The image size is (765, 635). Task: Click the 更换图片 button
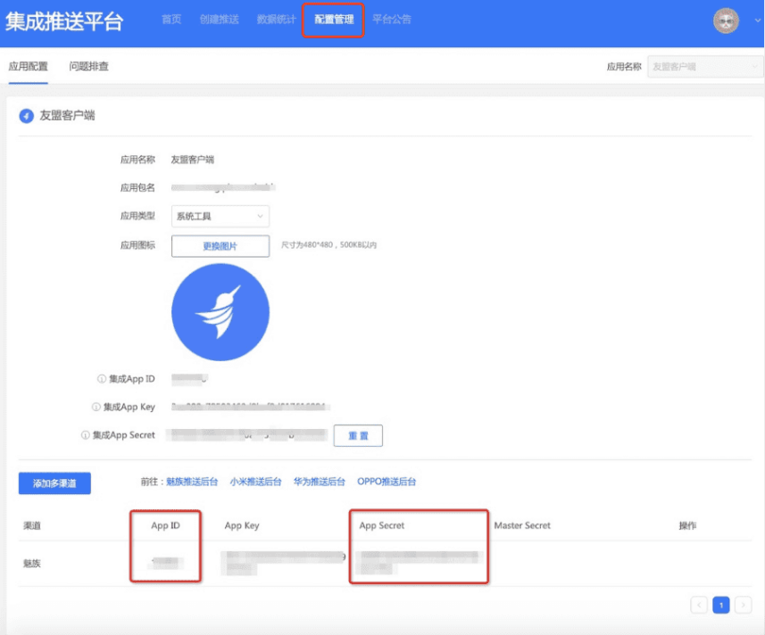[220, 246]
